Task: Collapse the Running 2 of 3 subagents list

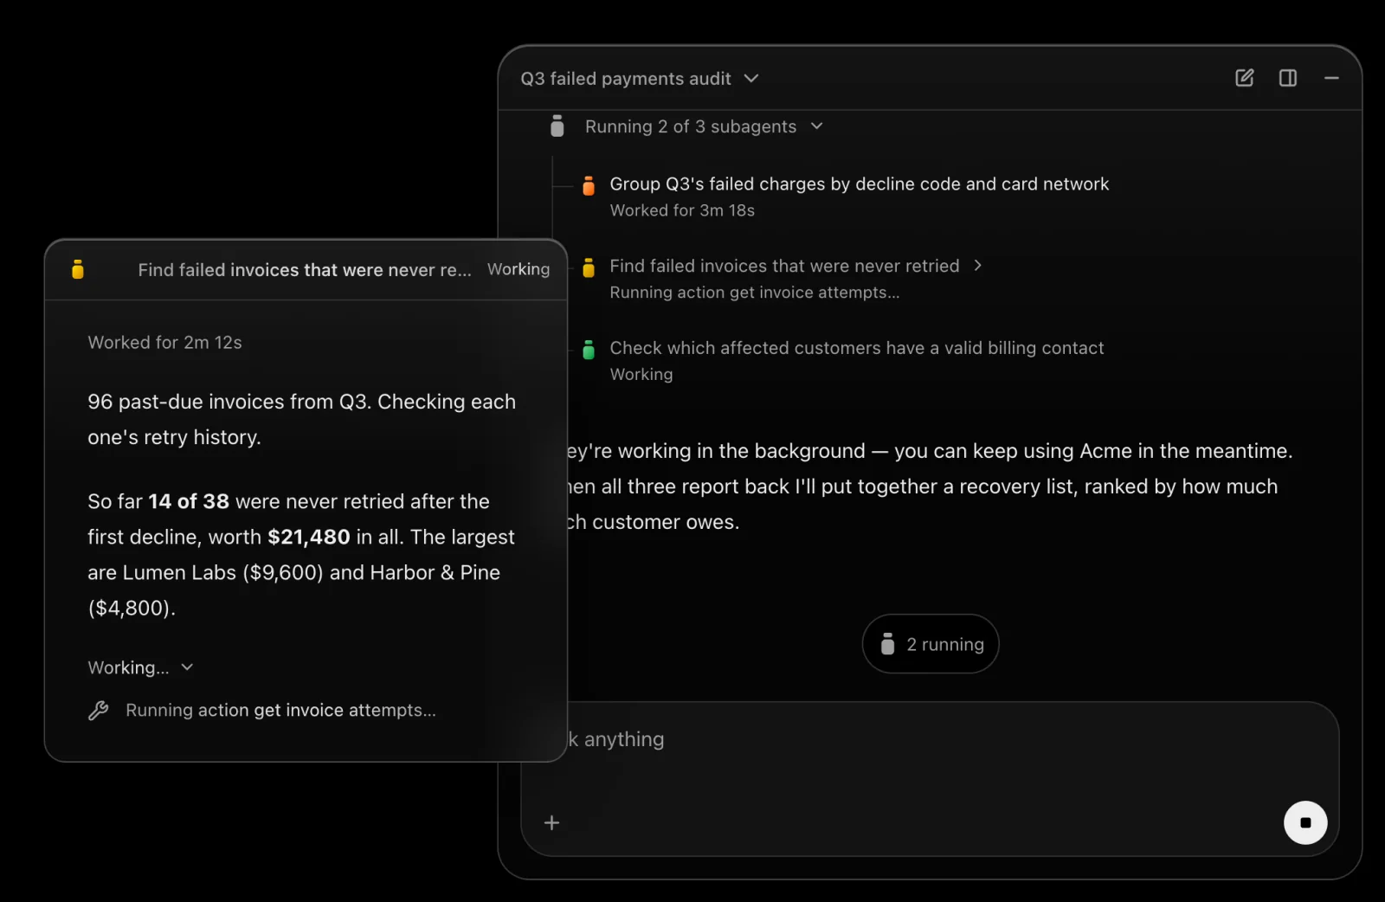Action: coord(816,126)
